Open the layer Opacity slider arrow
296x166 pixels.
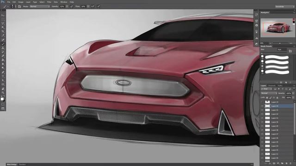293,93
